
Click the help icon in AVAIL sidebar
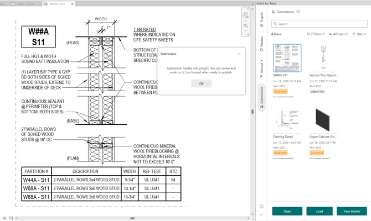click(x=261, y=207)
